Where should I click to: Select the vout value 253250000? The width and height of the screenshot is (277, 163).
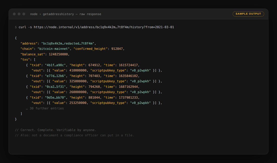(78, 103)
